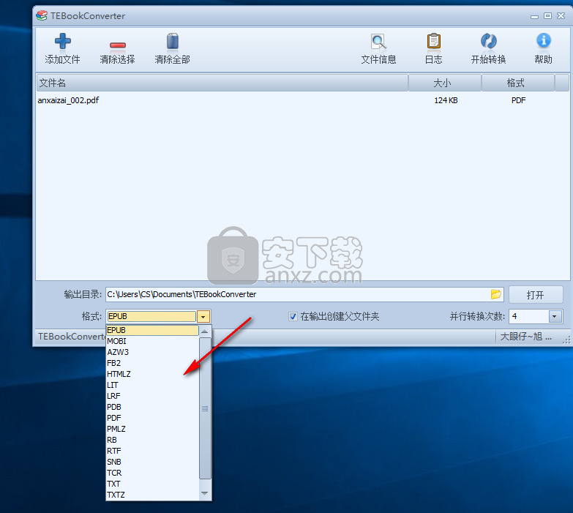The width and height of the screenshot is (573, 513).
Task: Click the 大眼仔~旭 status bar text
Action: 525,337
